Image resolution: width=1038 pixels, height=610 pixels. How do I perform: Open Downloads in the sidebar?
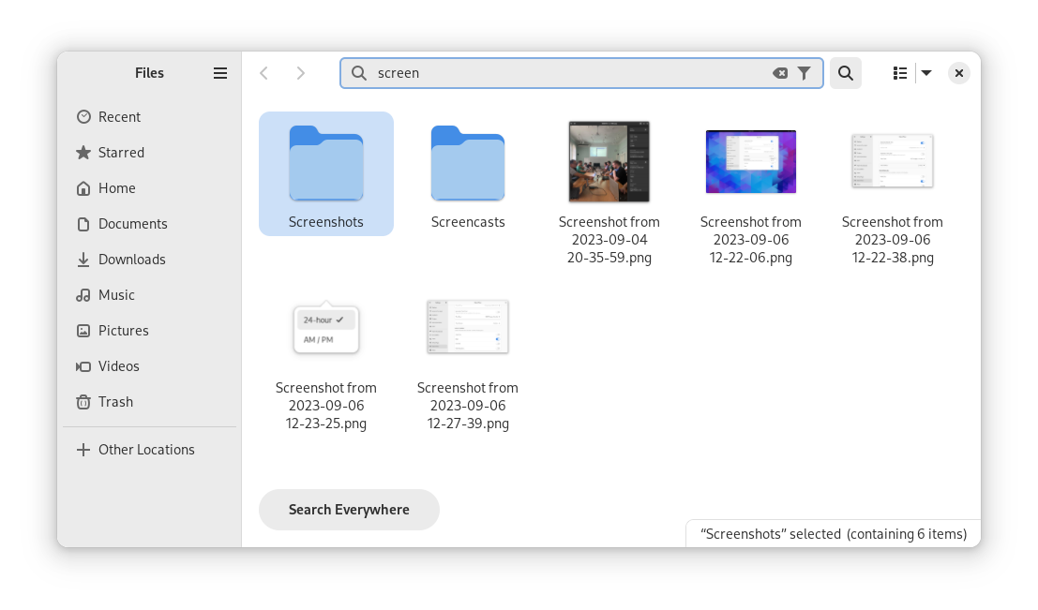tap(149, 260)
